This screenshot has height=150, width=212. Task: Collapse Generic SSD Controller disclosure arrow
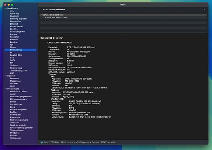[41, 15]
